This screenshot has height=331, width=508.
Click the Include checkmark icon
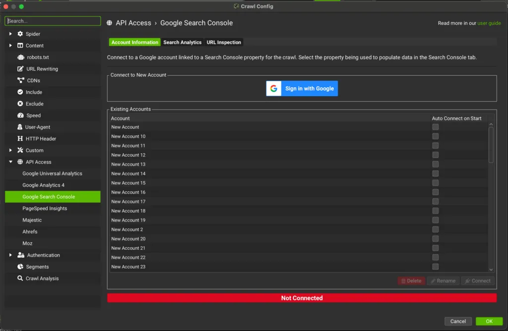pyautogui.click(x=20, y=92)
